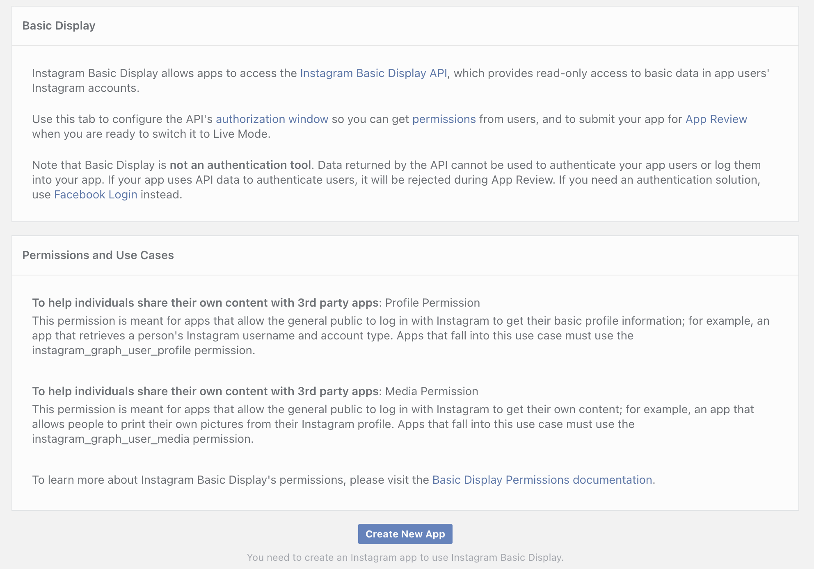The height and width of the screenshot is (569, 814).
Task: Click the Basic Display section heading
Action: (59, 25)
